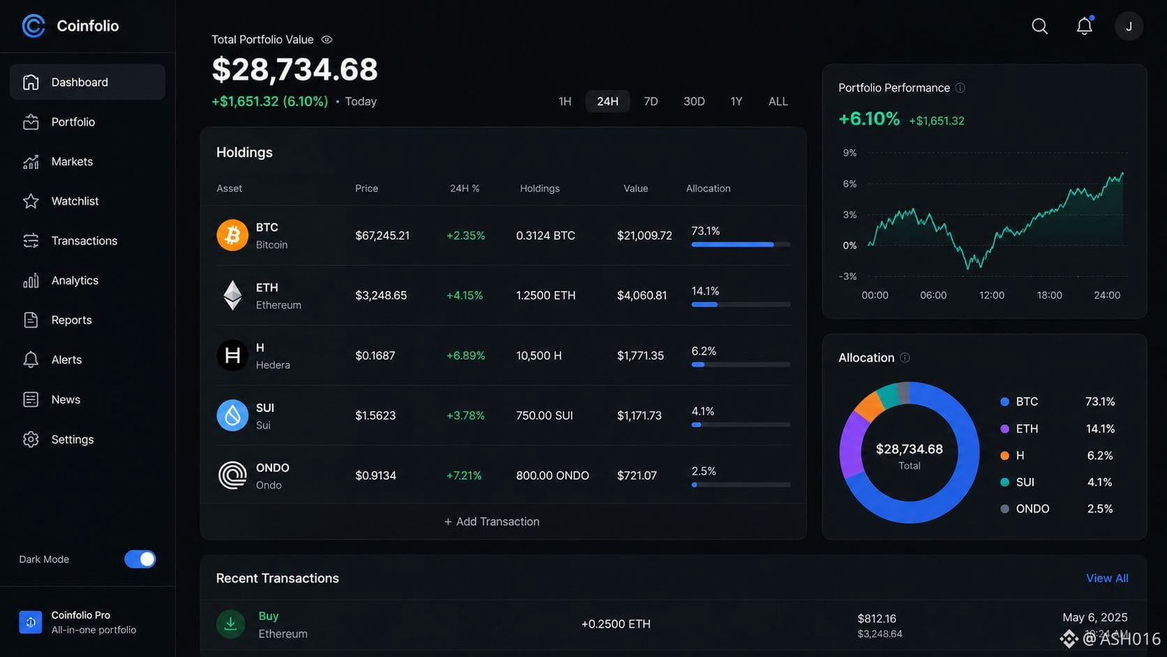Click BTC 73.1% allocation bar

(x=741, y=244)
